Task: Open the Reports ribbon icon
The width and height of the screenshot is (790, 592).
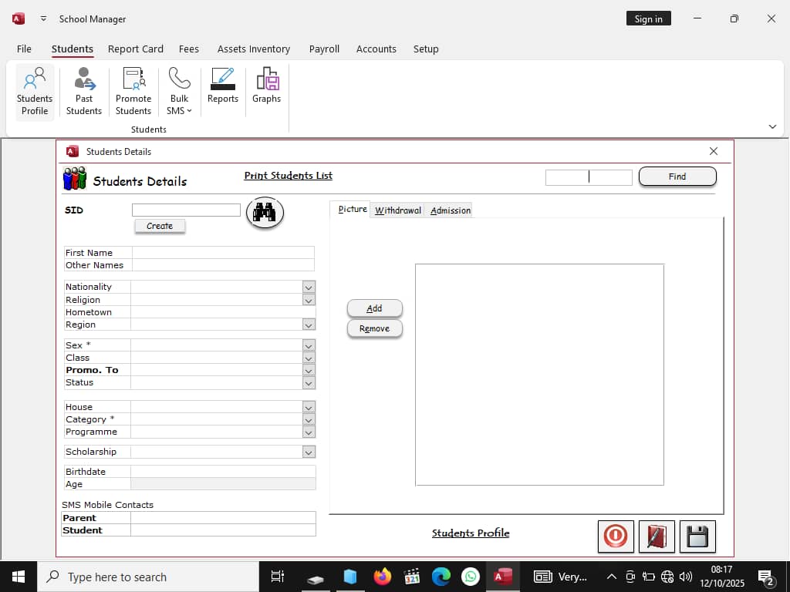Action: 222,86
